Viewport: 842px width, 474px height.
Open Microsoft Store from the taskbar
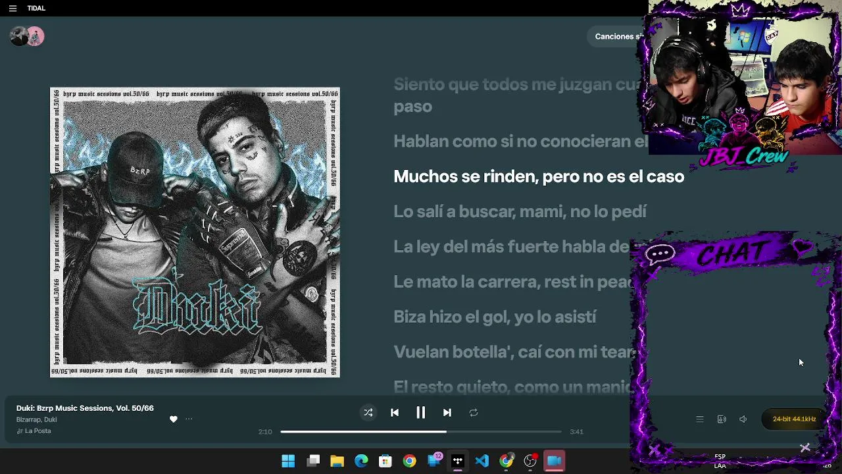coord(385,461)
